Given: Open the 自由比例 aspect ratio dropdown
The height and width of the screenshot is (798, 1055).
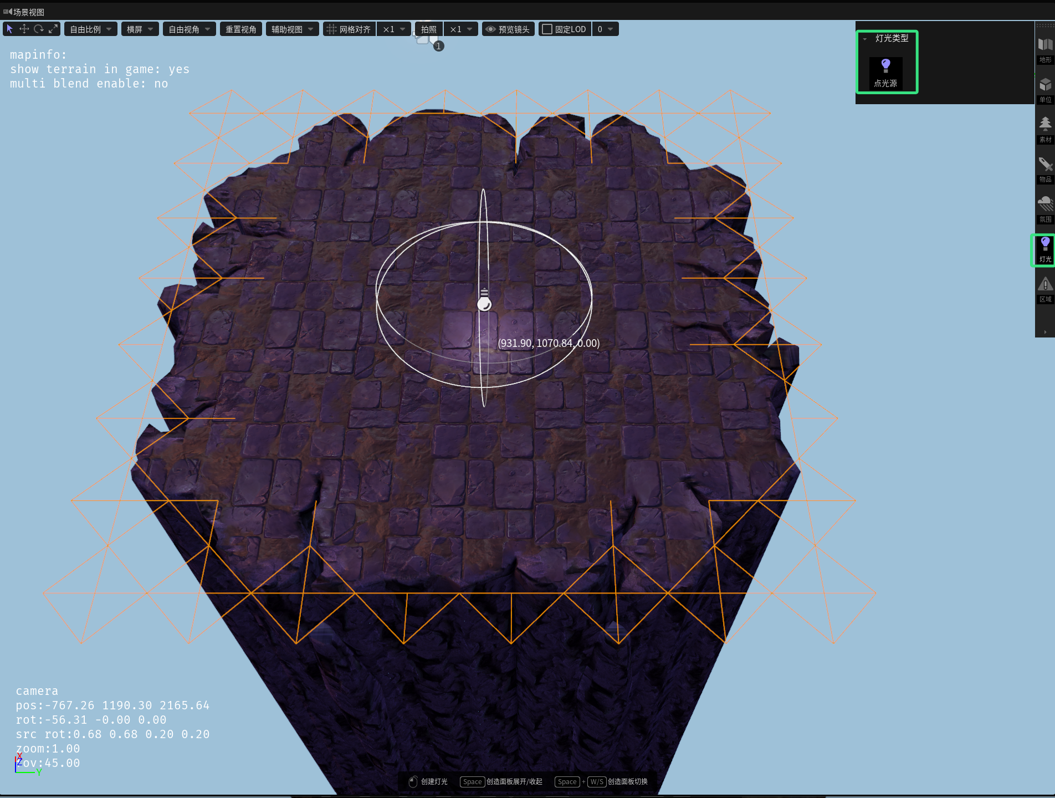Looking at the screenshot, I should tap(90, 29).
